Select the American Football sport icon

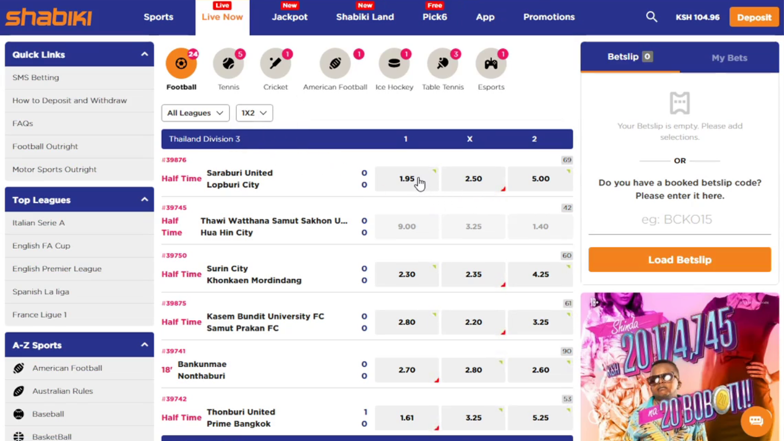tap(335, 64)
